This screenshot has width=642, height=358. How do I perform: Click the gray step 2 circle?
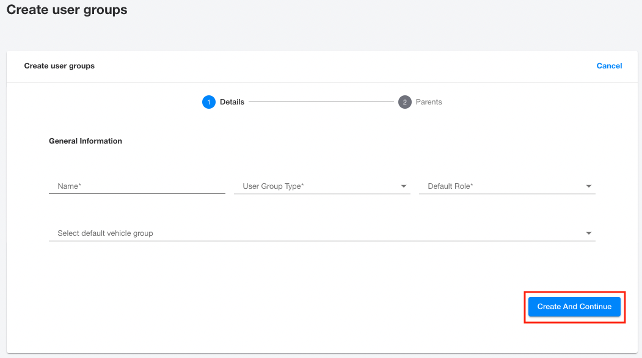405,102
